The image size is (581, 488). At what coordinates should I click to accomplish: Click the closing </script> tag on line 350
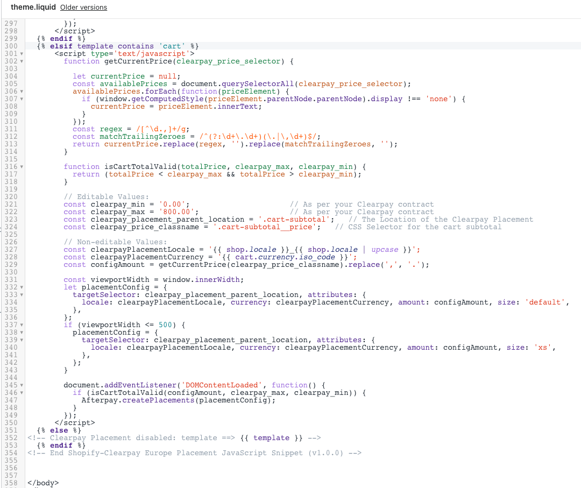(75, 423)
